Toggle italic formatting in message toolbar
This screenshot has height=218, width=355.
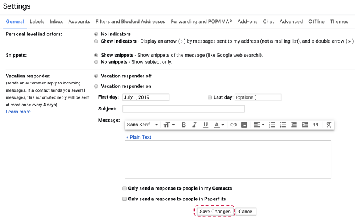tap(195, 125)
